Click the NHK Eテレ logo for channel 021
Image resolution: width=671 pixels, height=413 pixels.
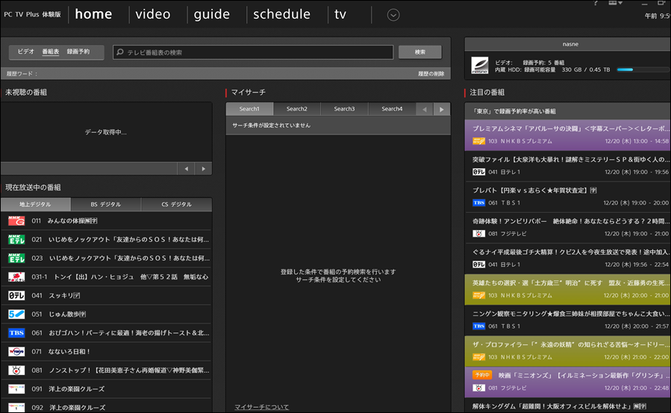point(16,240)
